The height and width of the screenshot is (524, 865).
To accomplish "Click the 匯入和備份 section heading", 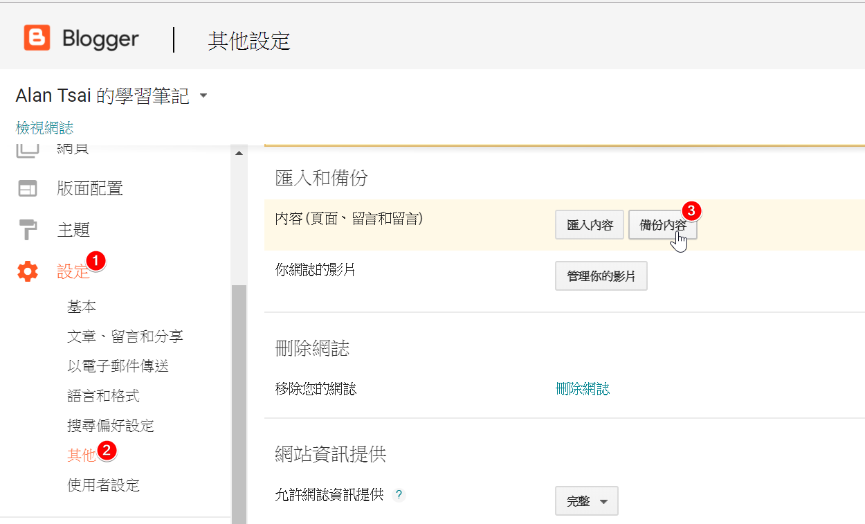I will pyautogui.click(x=322, y=178).
